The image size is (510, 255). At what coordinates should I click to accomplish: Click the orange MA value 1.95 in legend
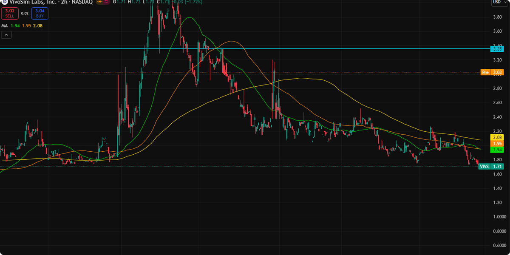pyautogui.click(x=26, y=25)
